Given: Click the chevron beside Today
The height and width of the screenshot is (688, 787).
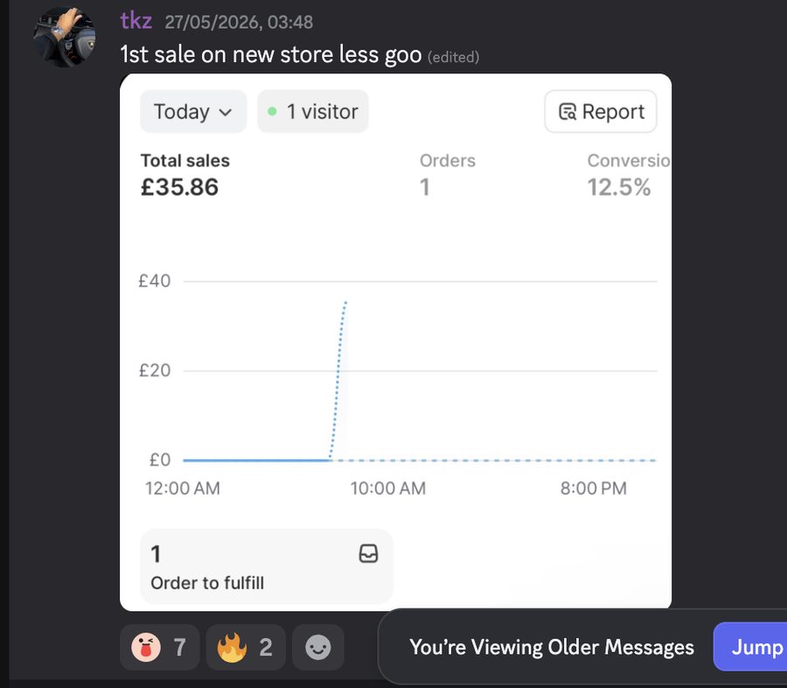Looking at the screenshot, I should coord(226,113).
